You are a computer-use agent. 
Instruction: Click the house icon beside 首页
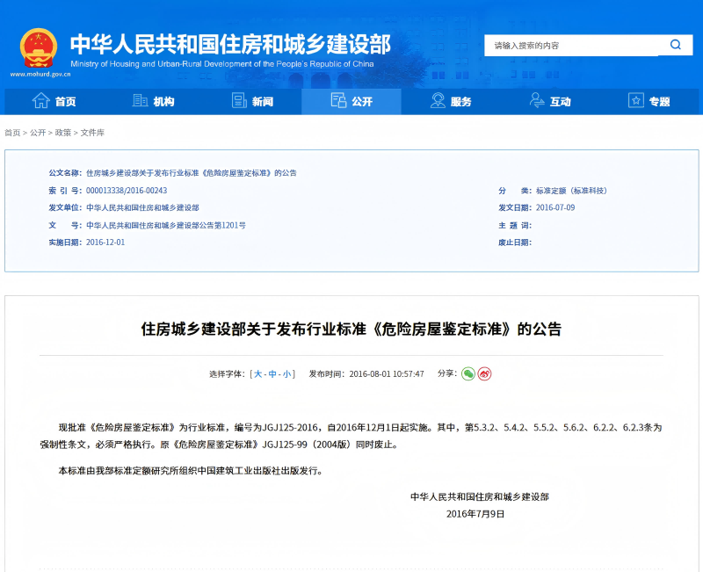point(40,100)
